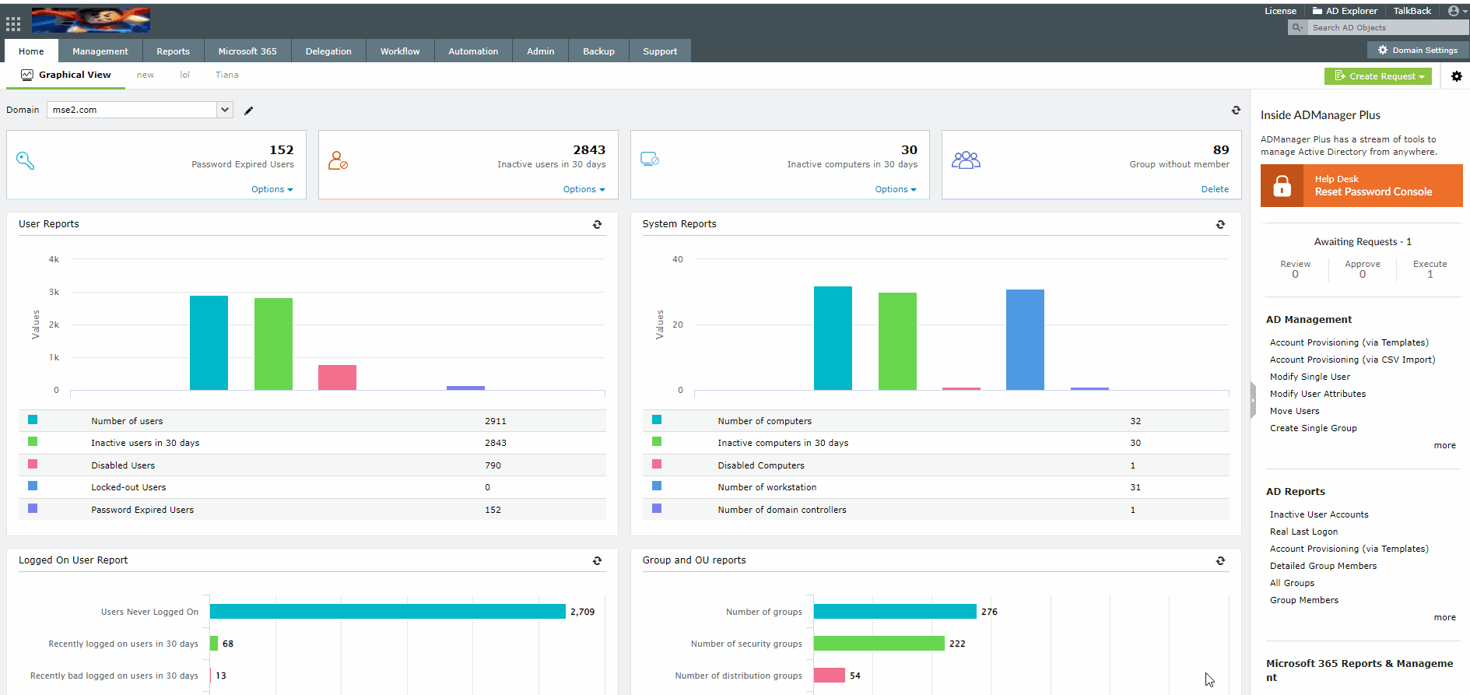Open the Automation tab
1470x695 pixels.
tap(473, 51)
